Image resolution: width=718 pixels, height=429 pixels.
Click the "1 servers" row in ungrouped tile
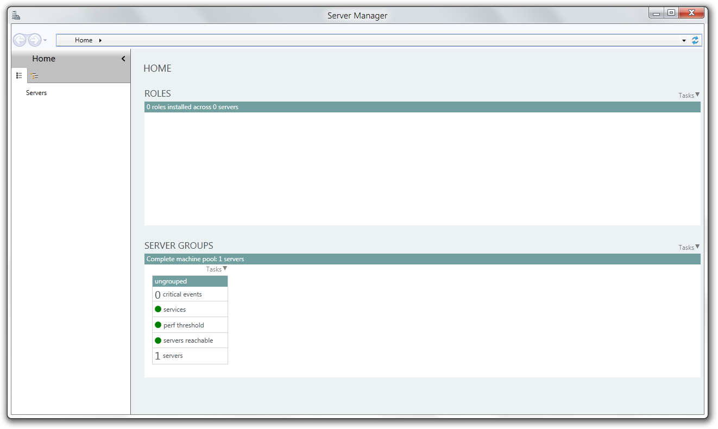click(x=190, y=356)
